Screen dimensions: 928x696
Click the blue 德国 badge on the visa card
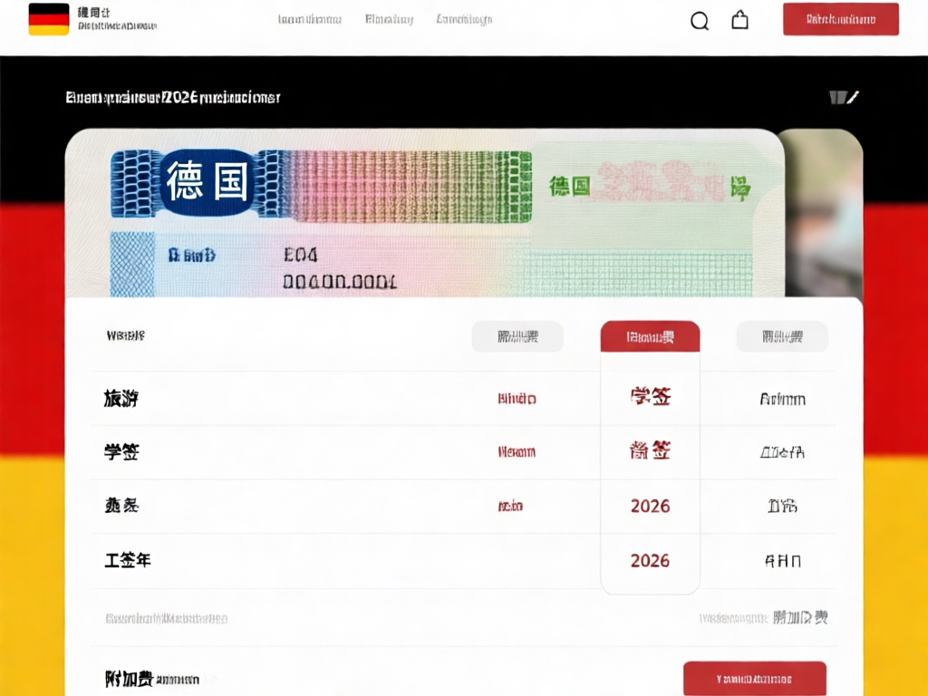(x=208, y=183)
